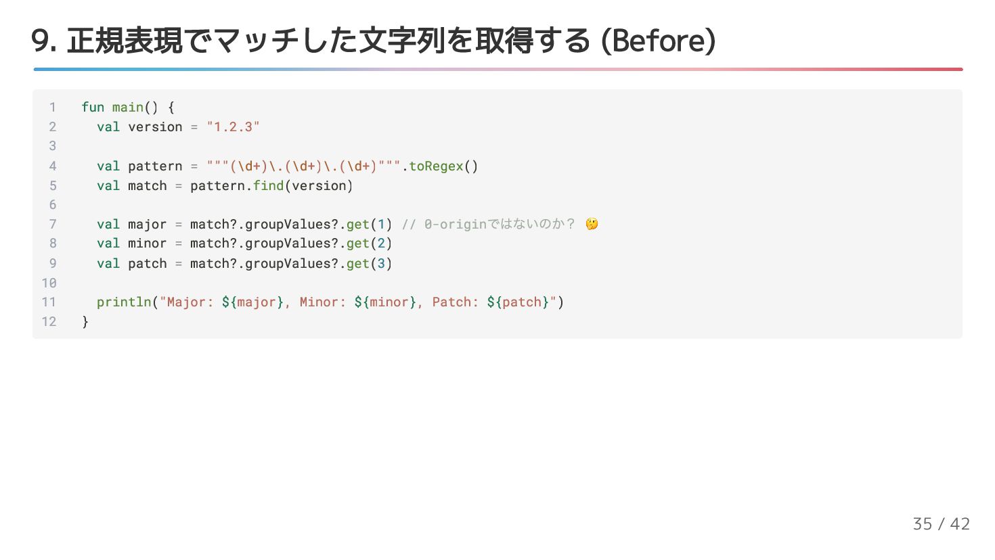The height and width of the screenshot is (560, 995).
Task: Click line number 1 in the code gutter
Action: (52, 107)
